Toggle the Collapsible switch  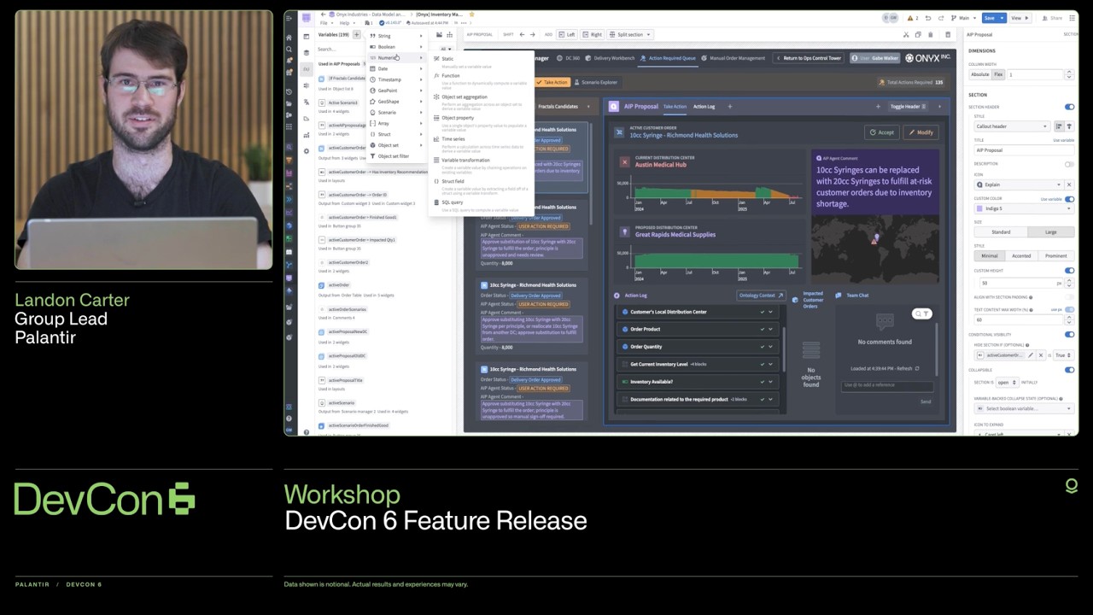point(1069,370)
